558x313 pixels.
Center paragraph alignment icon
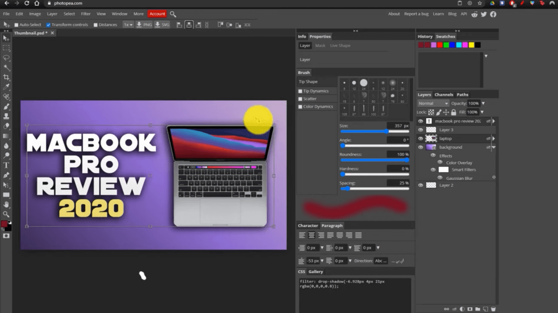tap(311, 235)
